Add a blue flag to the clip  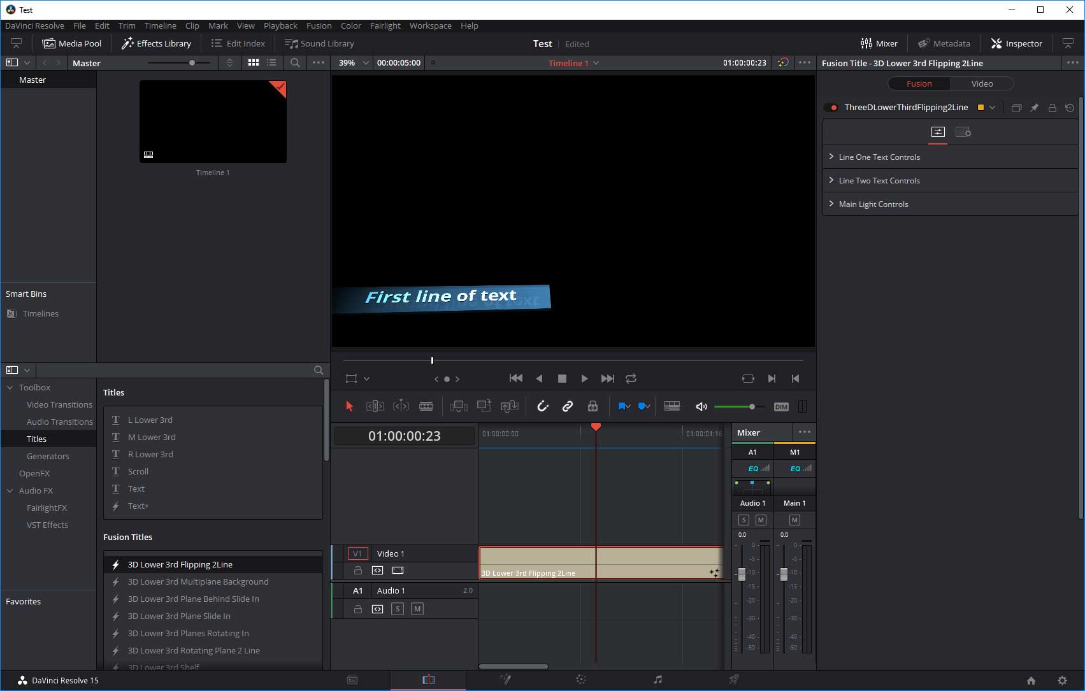point(621,406)
